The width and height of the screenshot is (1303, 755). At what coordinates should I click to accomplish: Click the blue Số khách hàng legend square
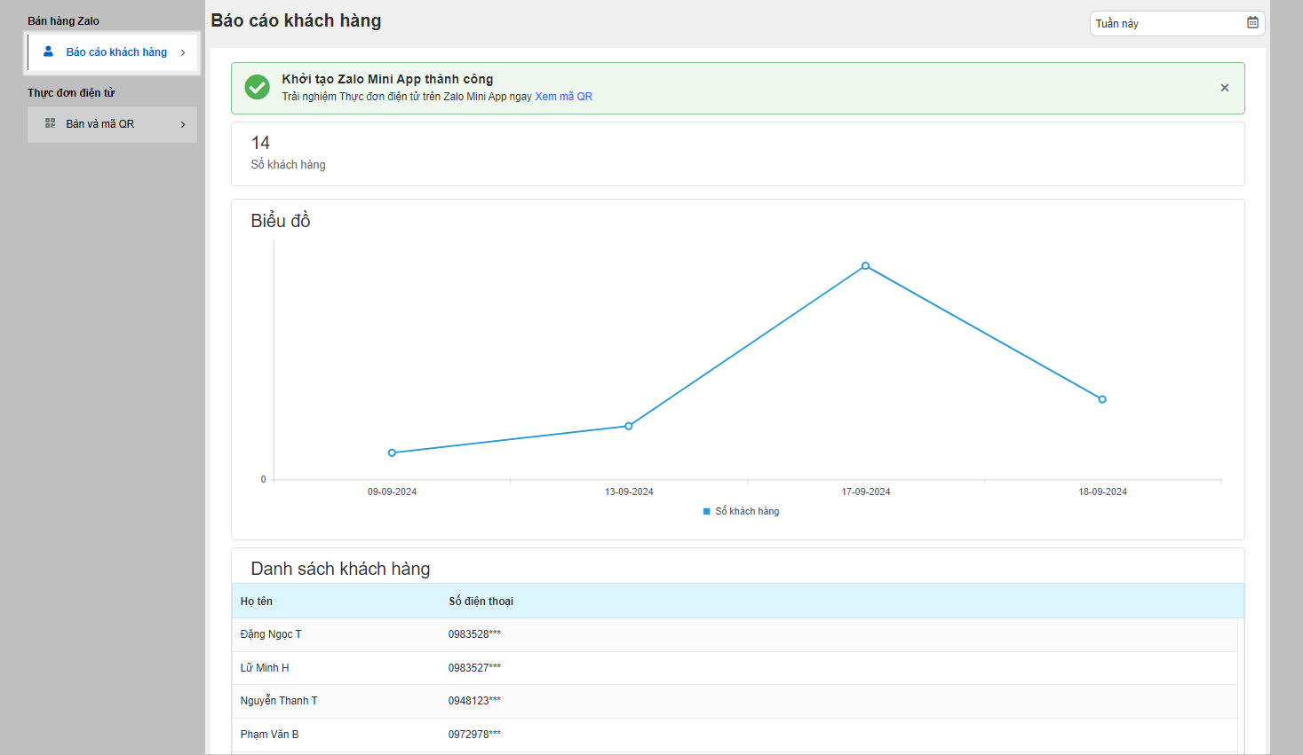click(x=707, y=512)
